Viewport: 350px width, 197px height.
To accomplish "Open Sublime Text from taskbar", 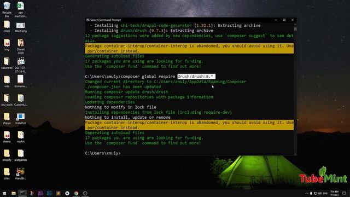I will pyautogui.click(x=59, y=193).
